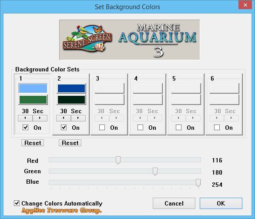The height and width of the screenshot is (219, 255).
Task: Click the Marine Aquarium 3 logo banner
Action: coord(130,40)
